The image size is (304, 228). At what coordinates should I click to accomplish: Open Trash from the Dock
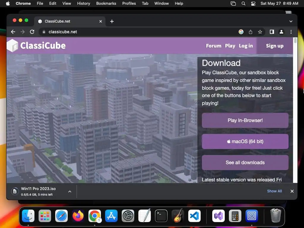click(276, 216)
